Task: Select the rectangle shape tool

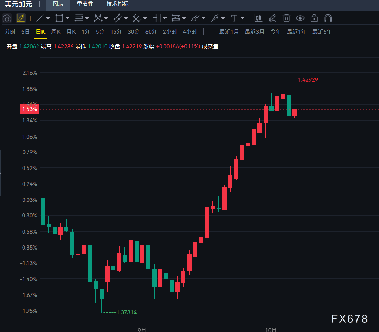Action: [x=59, y=18]
